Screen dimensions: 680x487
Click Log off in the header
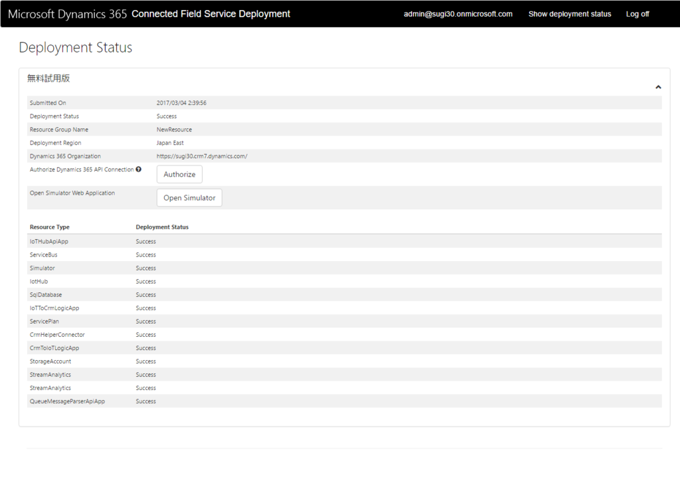click(637, 14)
